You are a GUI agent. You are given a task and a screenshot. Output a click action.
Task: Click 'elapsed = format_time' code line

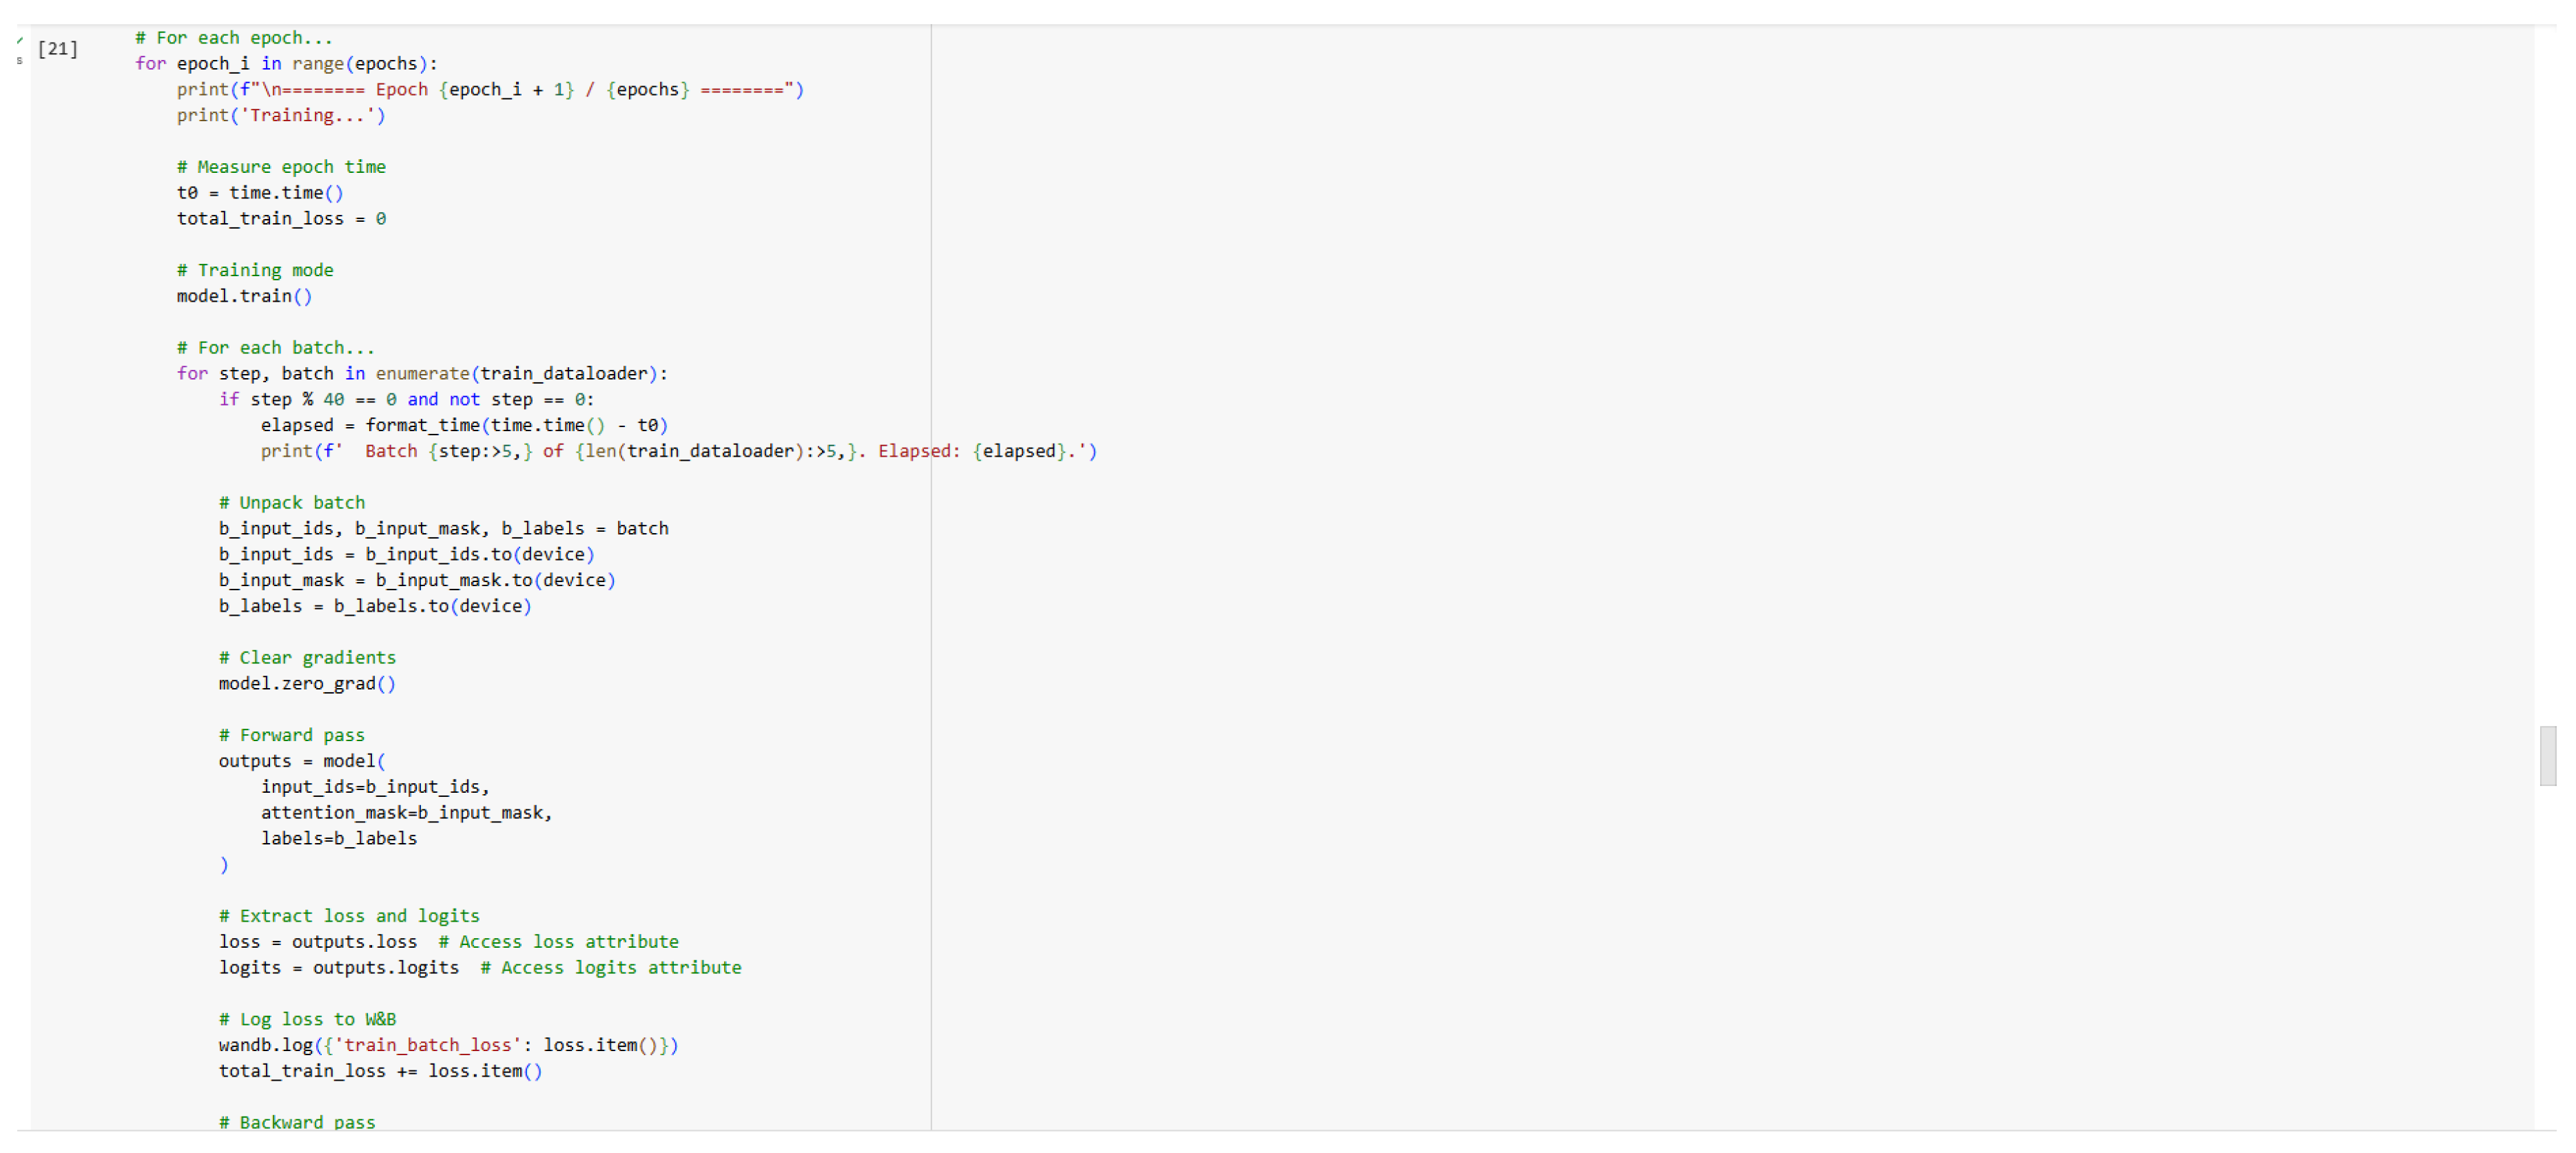[463, 426]
